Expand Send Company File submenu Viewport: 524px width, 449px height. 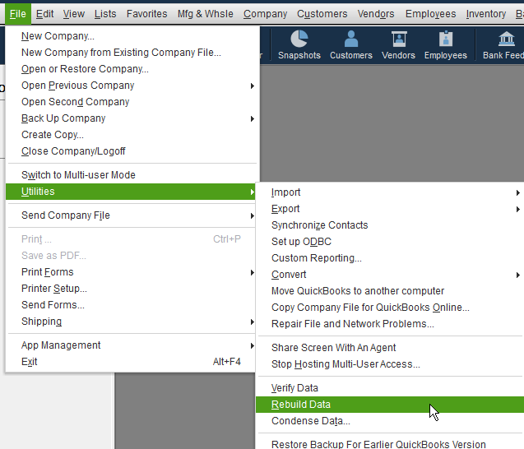coord(131,215)
